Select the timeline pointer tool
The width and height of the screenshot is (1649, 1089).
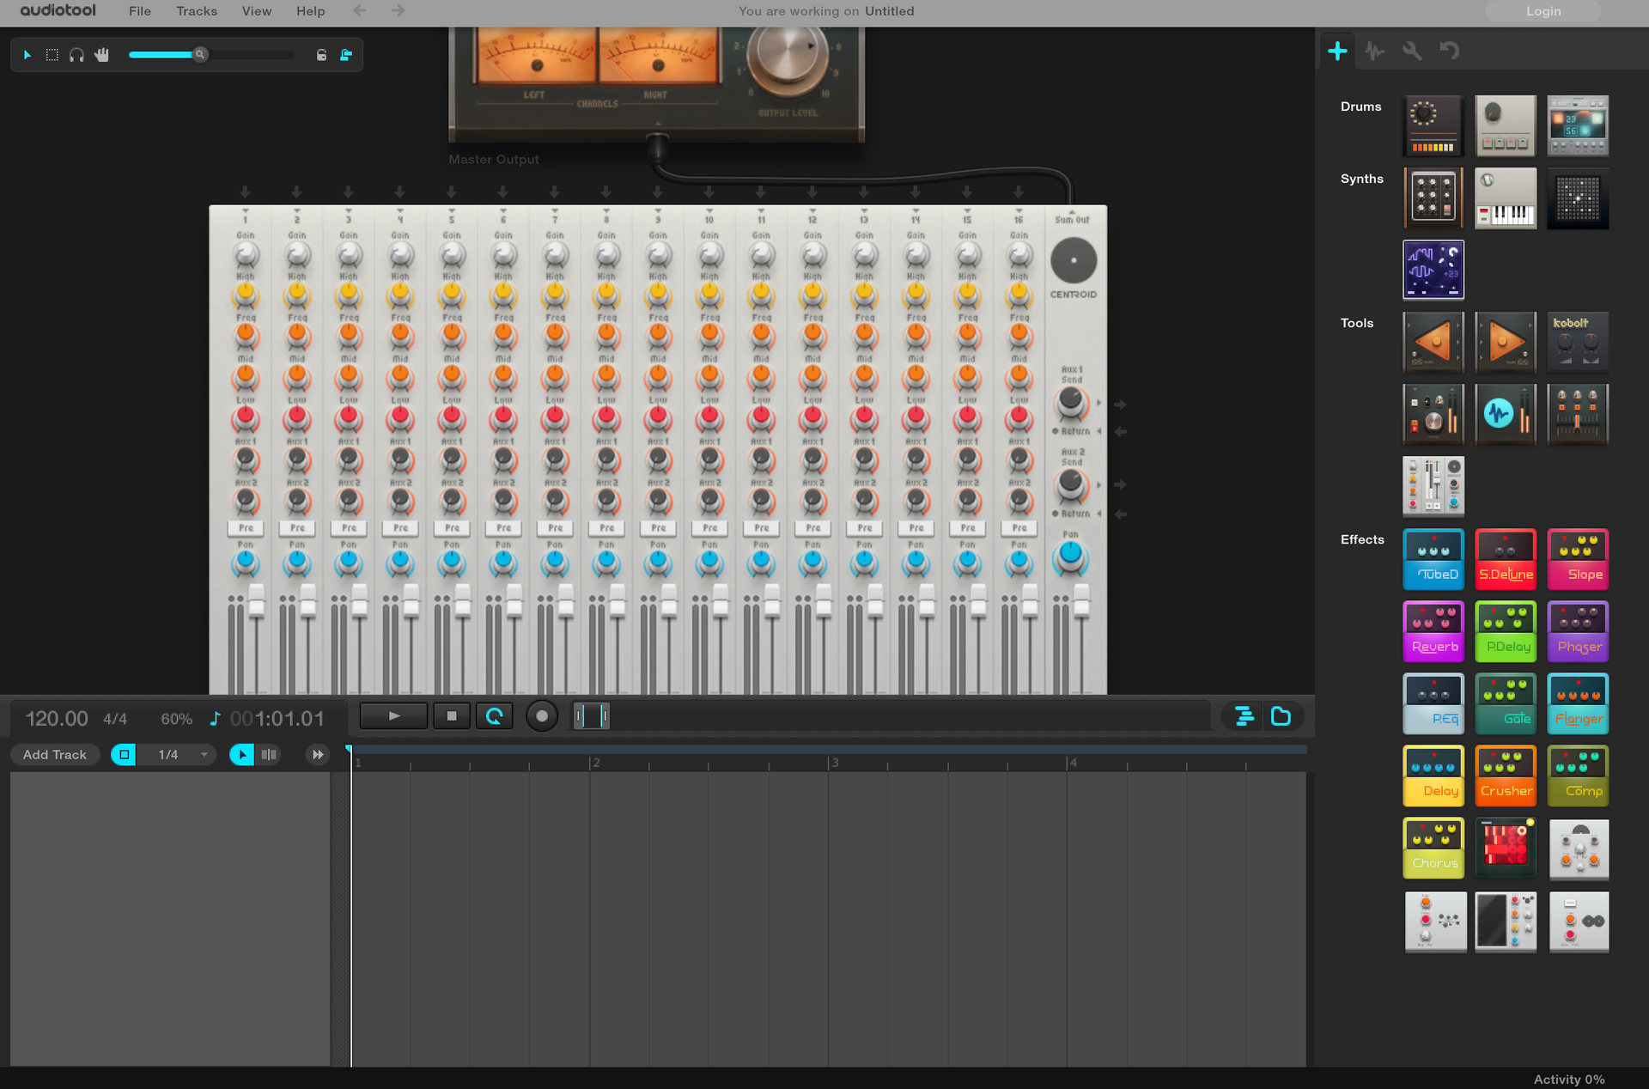[242, 754]
